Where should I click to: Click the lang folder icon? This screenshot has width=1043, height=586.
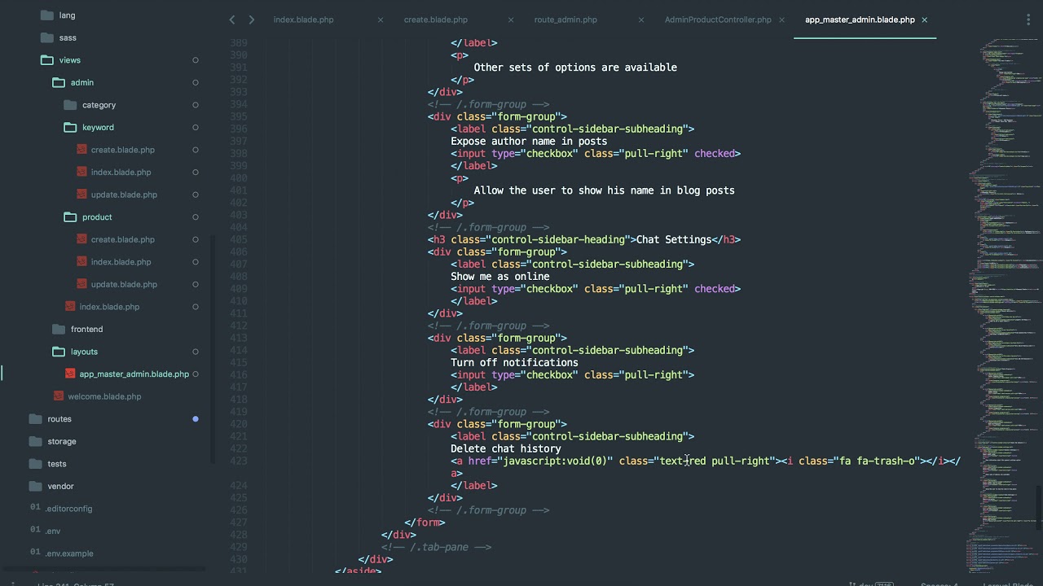pyautogui.click(x=46, y=15)
